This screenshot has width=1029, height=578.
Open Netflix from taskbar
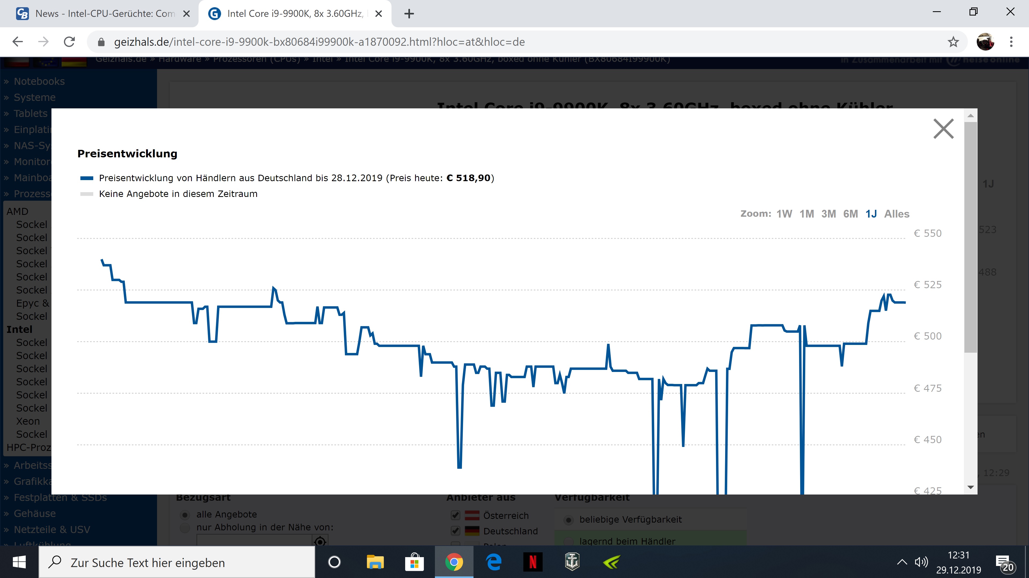pyautogui.click(x=532, y=562)
